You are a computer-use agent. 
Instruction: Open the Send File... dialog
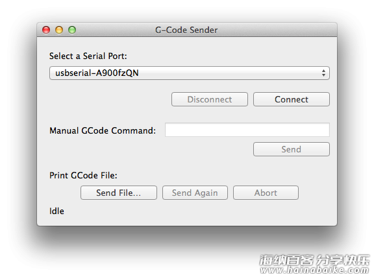tap(119, 193)
